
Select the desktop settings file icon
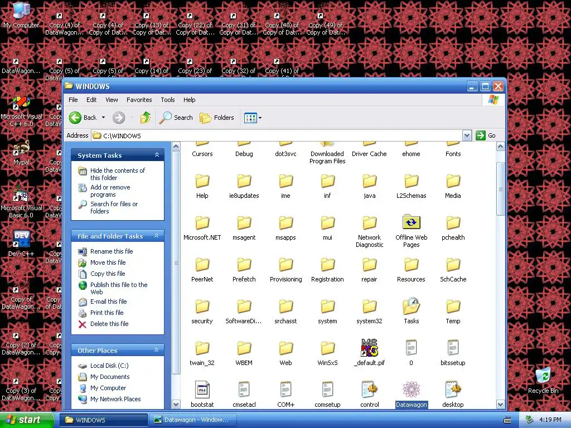click(x=453, y=390)
